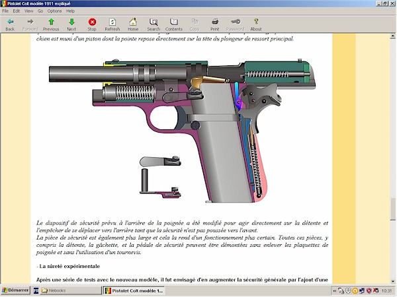
Task: Print the page with Print icon
Action: [215, 22]
